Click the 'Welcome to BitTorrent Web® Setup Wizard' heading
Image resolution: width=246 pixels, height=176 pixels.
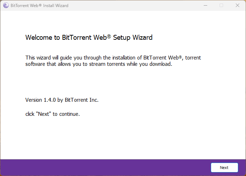click(x=89, y=37)
